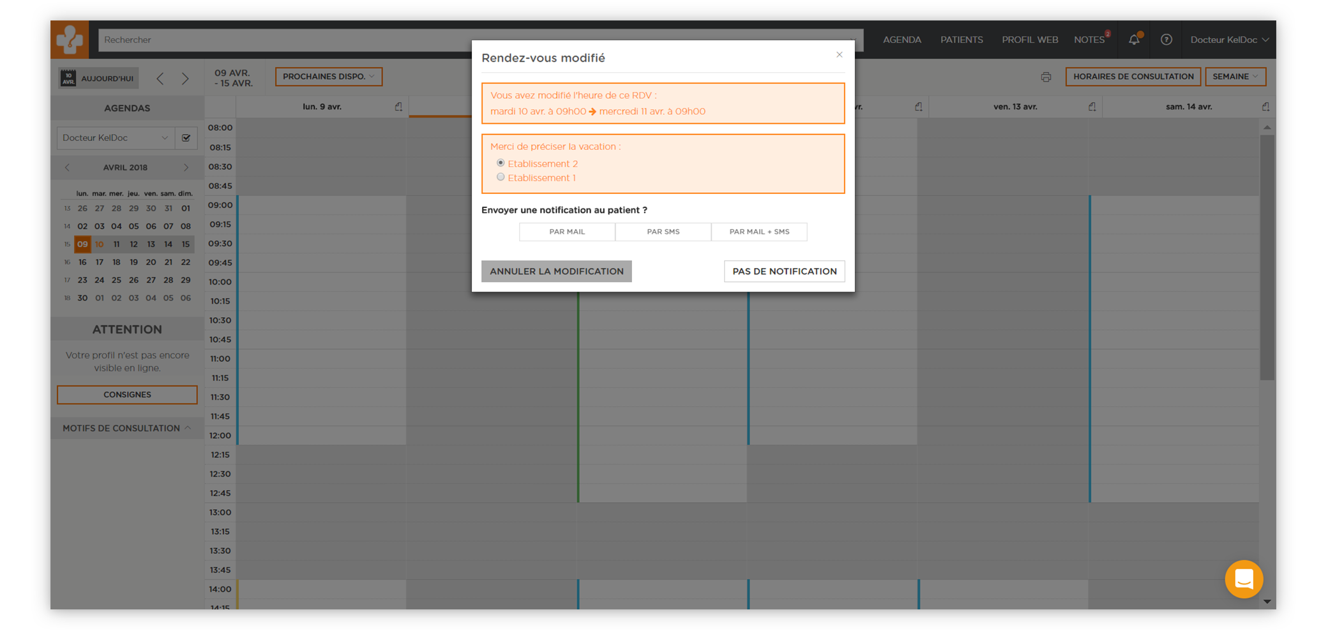Select Etablissement 2 radio button
1328x633 pixels.
(x=501, y=163)
